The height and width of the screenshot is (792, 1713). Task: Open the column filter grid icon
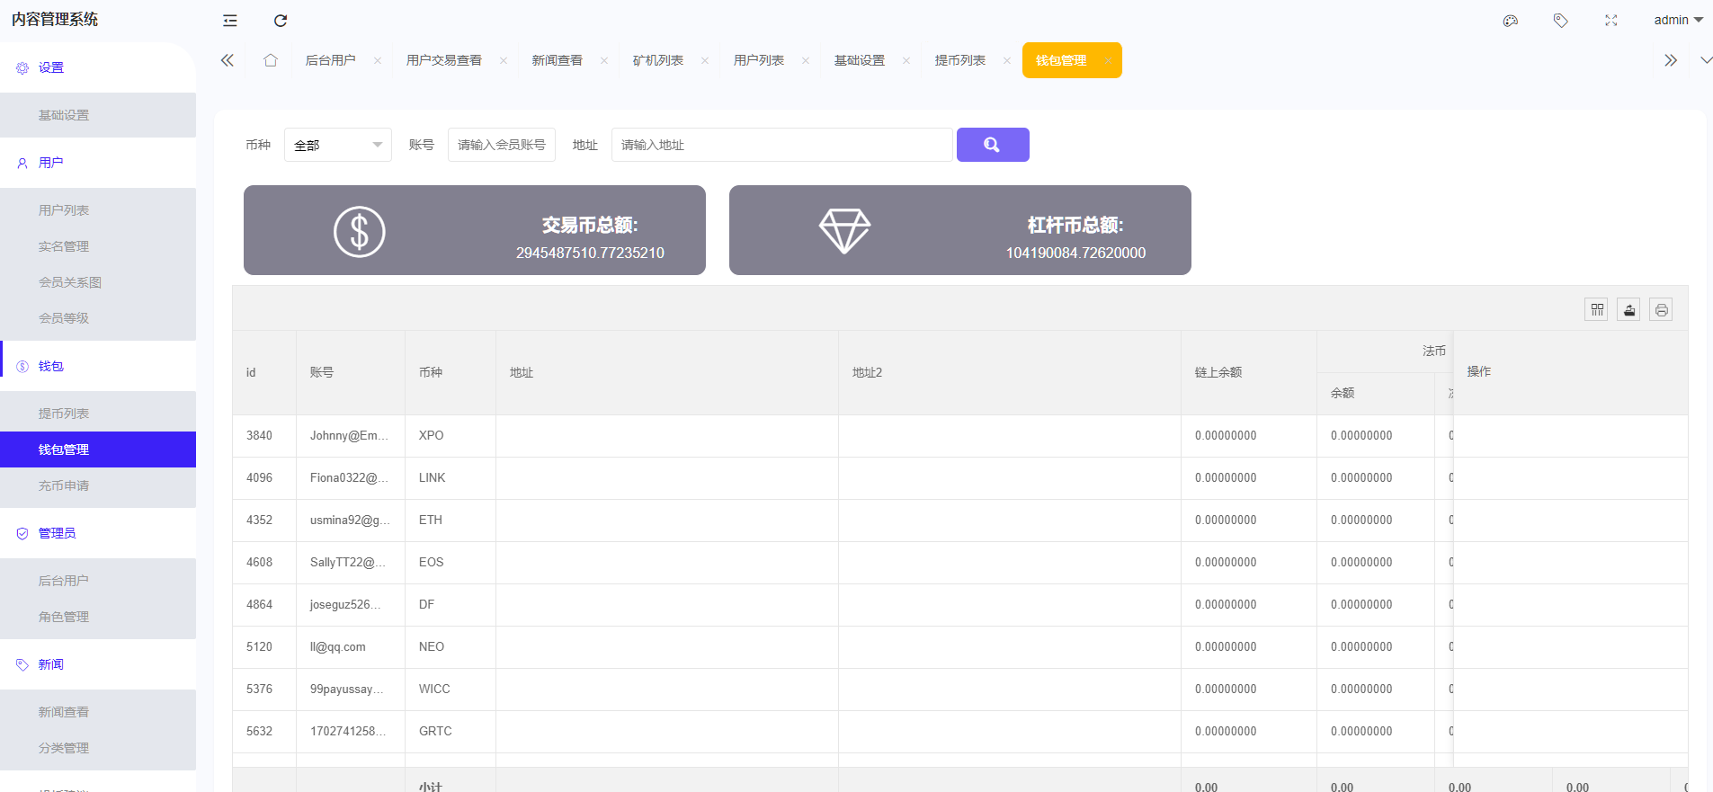(x=1597, y=310)
